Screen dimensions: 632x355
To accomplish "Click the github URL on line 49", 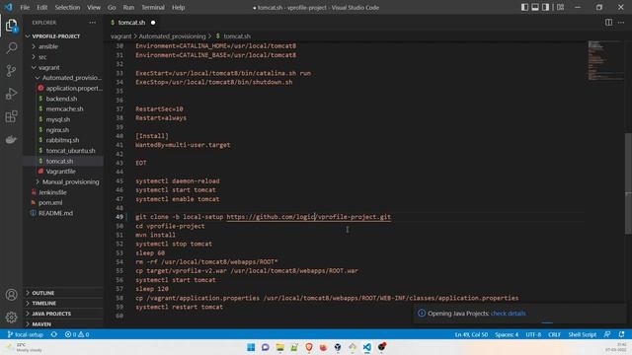I will click(x=309, y=217).
